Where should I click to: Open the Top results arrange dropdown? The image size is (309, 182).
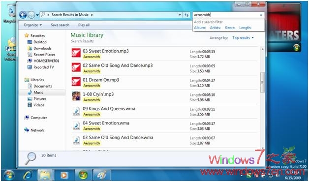(x=243, y=38)
